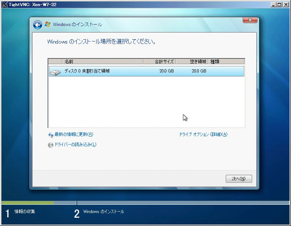Click the 空き領域 column header
Screen dimensions: 291x226
192,62
